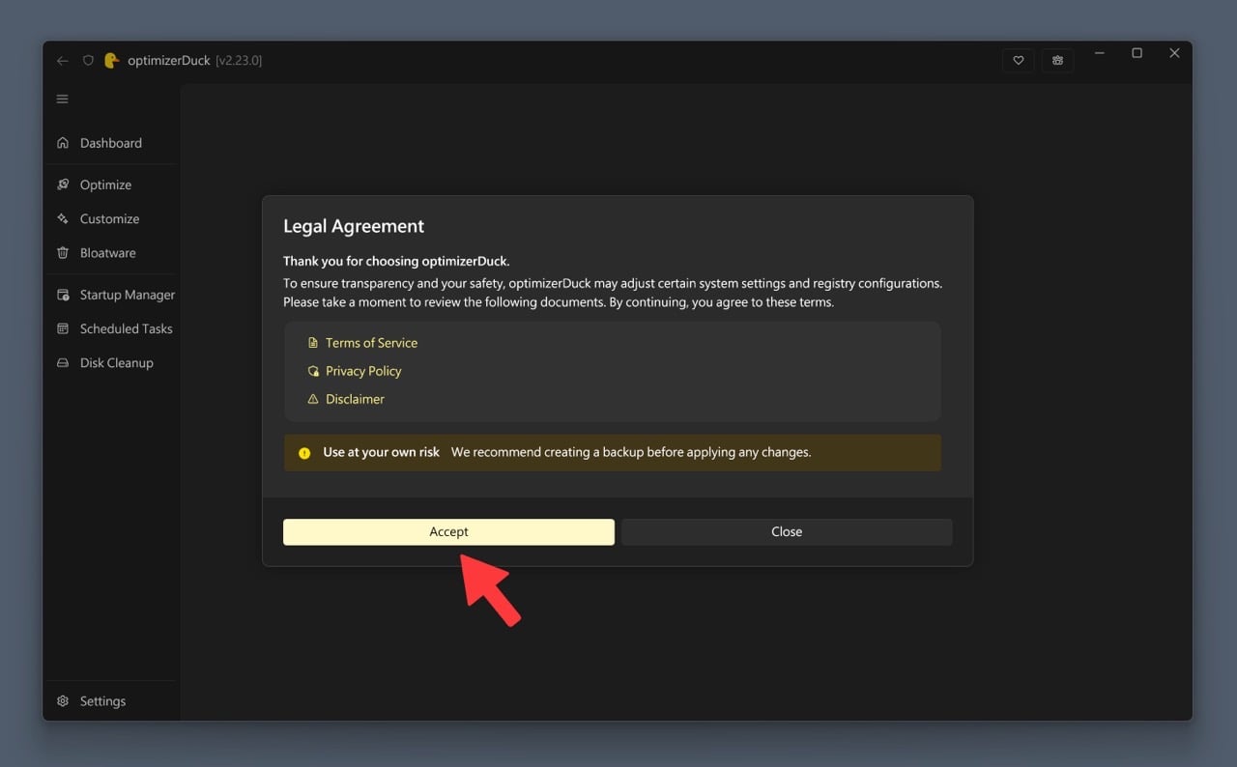Viewport: 1237px width, 767px height.
Task: Maximize the optimizerDuck window
Action: pyautogui.click(x=1137, y=54)
